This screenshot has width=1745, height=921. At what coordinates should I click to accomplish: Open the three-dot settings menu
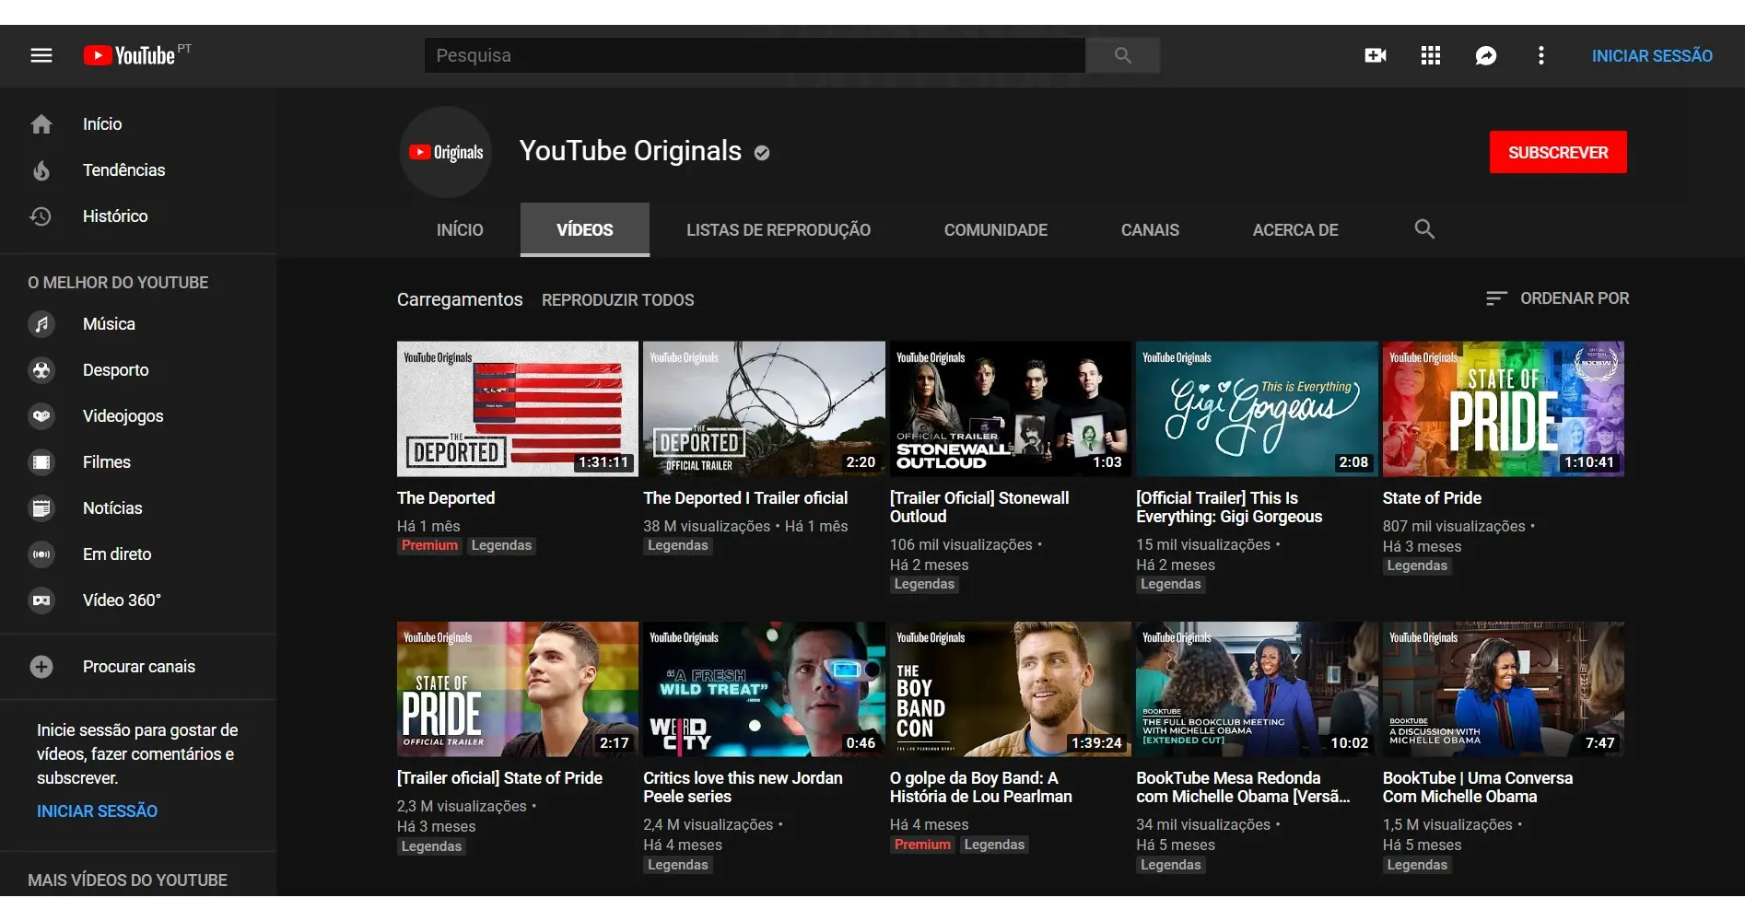1540,55
